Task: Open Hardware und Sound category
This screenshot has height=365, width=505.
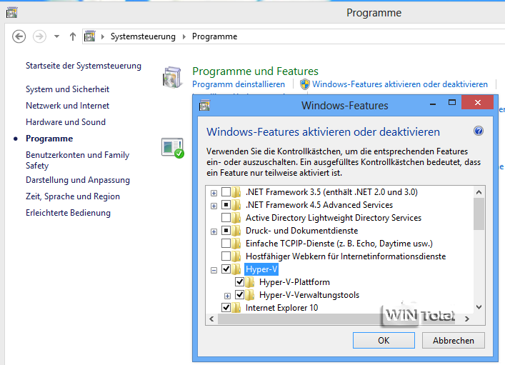Action: pyautogui.click(x=66, y=122)
